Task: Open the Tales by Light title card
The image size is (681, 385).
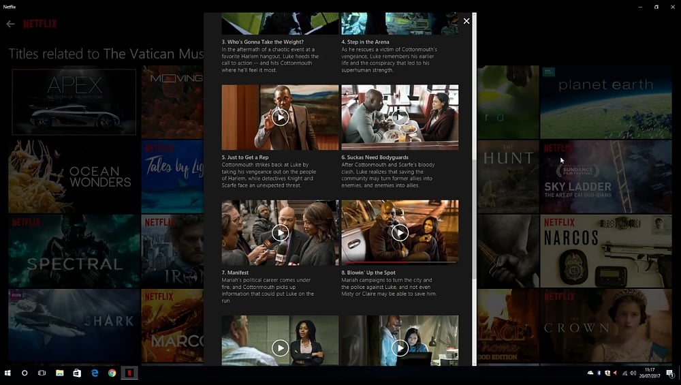Action: [x=172, y=176]
